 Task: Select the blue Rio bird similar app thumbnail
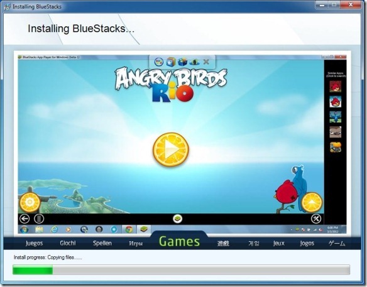(x=336, y=117)
